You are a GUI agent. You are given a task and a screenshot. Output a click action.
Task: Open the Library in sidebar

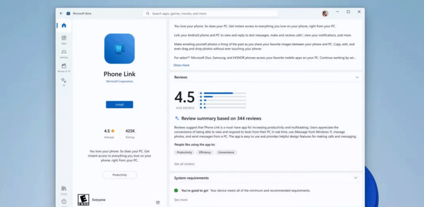(64, 190)
